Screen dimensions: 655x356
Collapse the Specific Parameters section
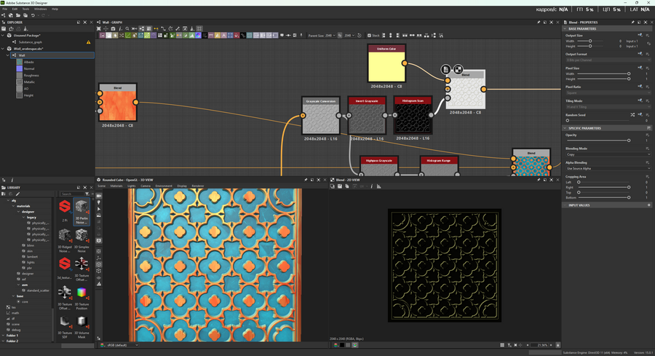coord(566,128)
